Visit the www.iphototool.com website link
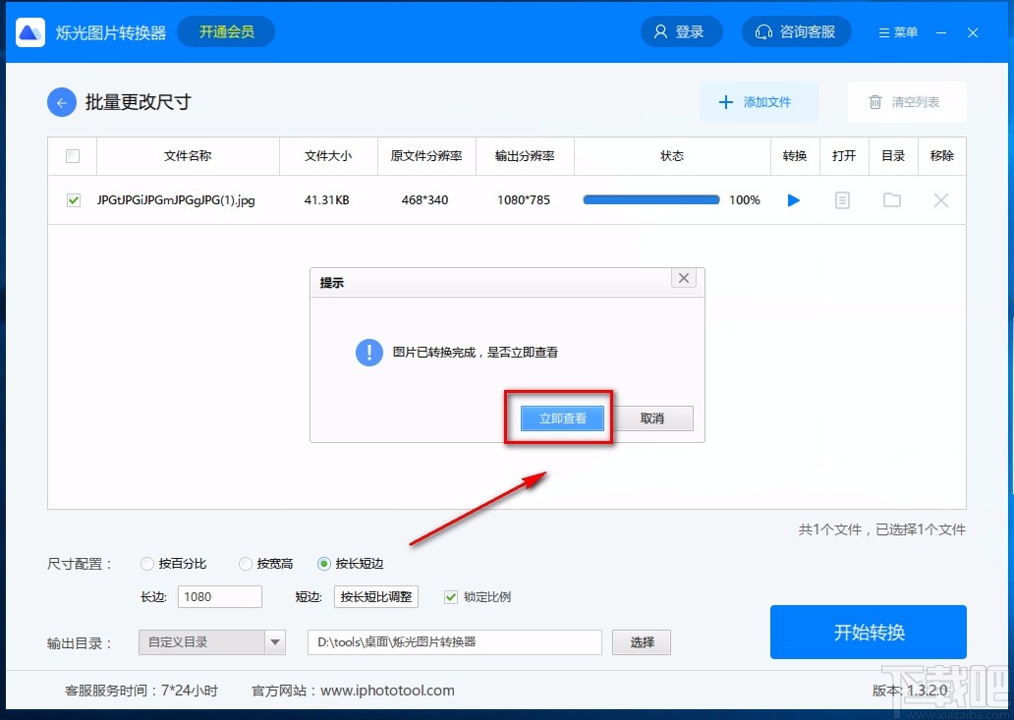 point(387,691)
